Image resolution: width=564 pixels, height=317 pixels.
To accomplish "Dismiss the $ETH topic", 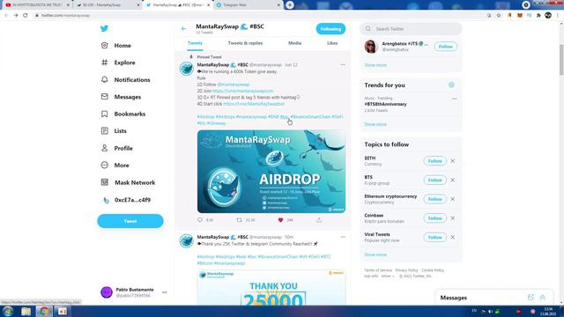I will click(453, 161).
